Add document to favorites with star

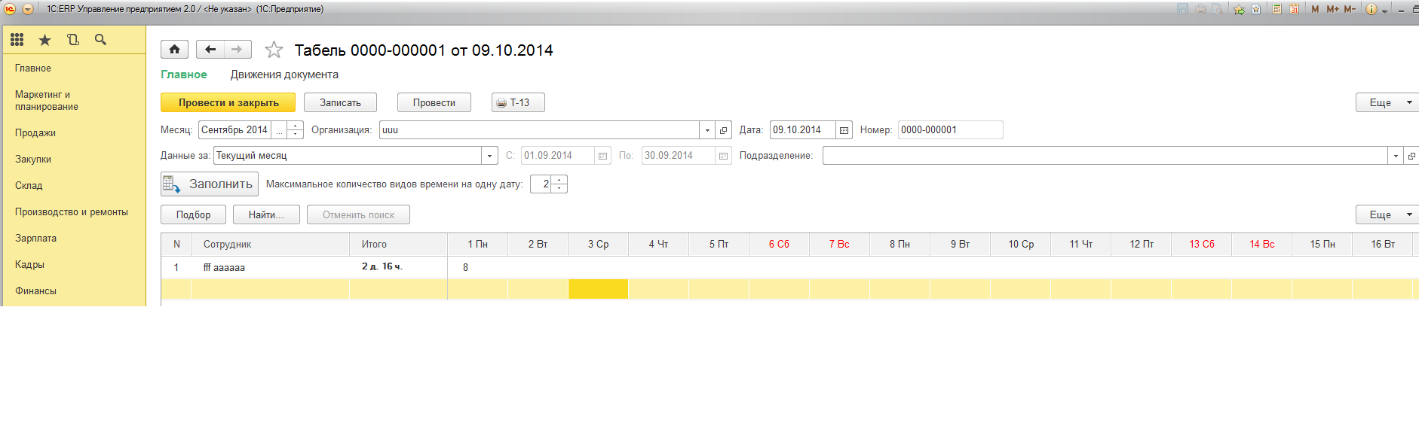pos(274,50)
